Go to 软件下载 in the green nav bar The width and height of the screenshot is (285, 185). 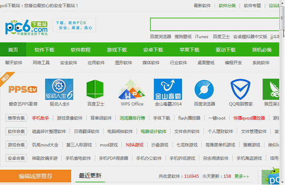point(45,49)
